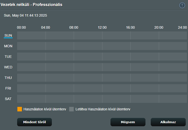Click the 20:00 time header

[x=159, y=27]
